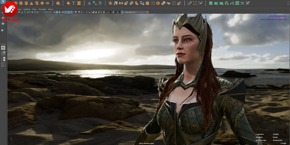Toggle viewport shadows icon

pyautogui.click(x=71, y=12)
